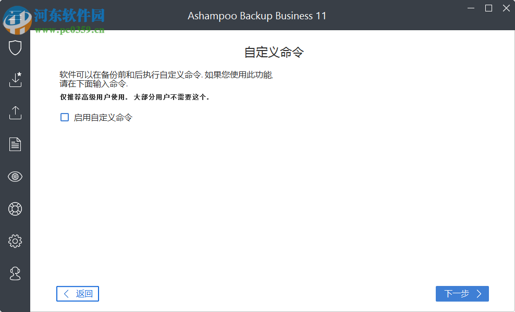Image resolution: width=515 pixels, height=312 pixels.
Task: Open the user account icon in sidebar
Action: click(x=15, y=273)
